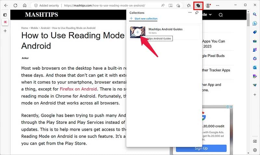
Task: Add page to favorites star-plus icon
Action: point(178,6)
